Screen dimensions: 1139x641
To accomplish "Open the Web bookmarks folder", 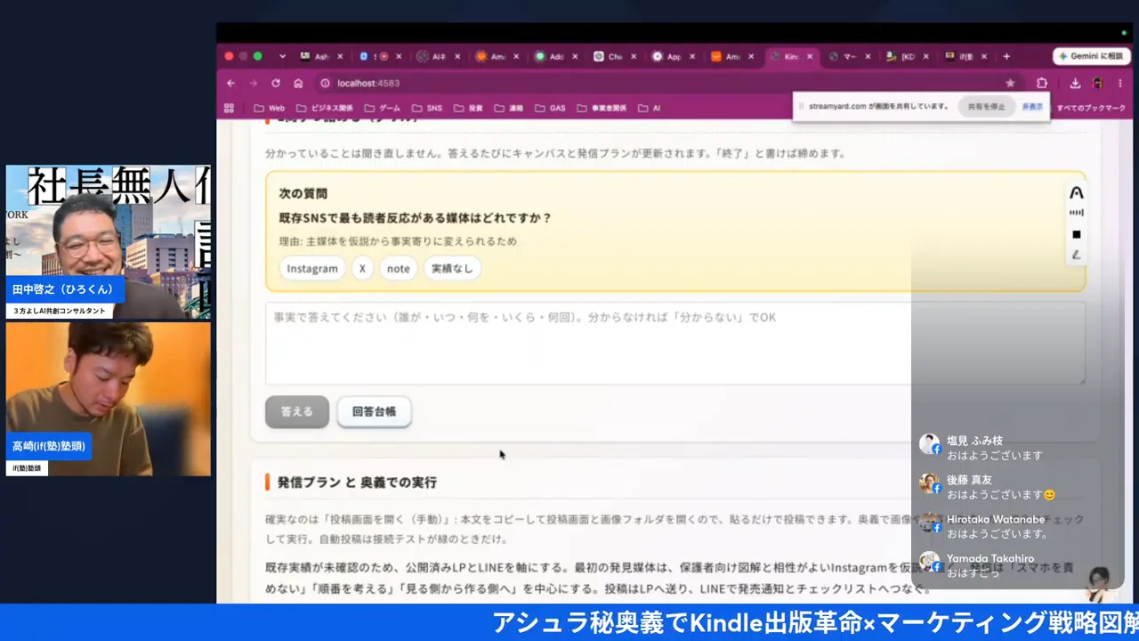I will [x=270, y=108].
